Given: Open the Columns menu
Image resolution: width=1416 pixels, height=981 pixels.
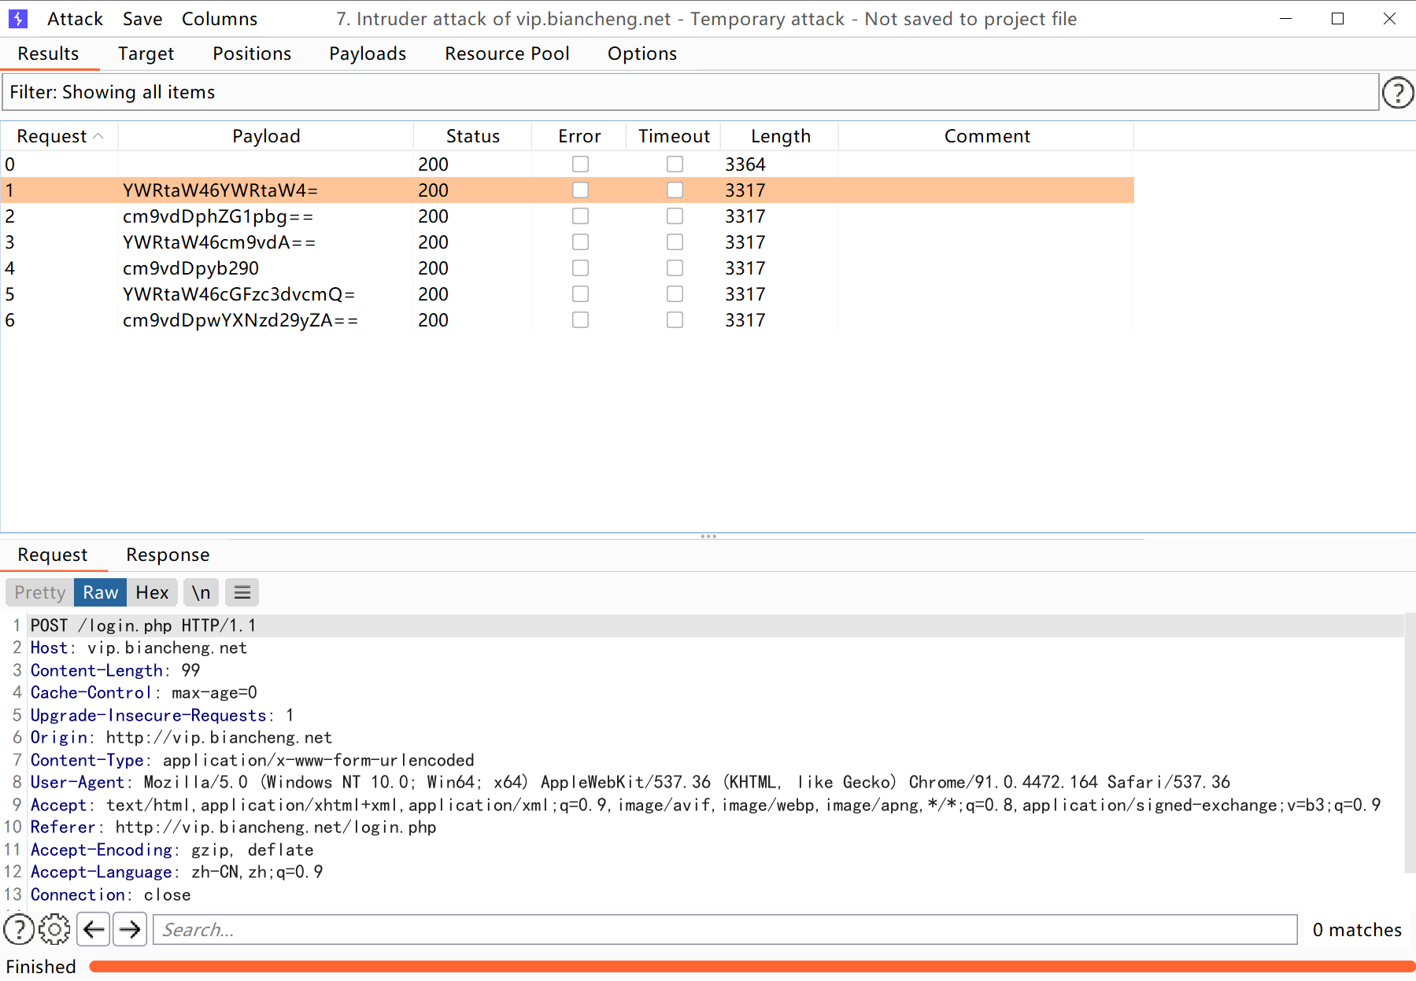Looking at the screenshot, I should (220, 19).
